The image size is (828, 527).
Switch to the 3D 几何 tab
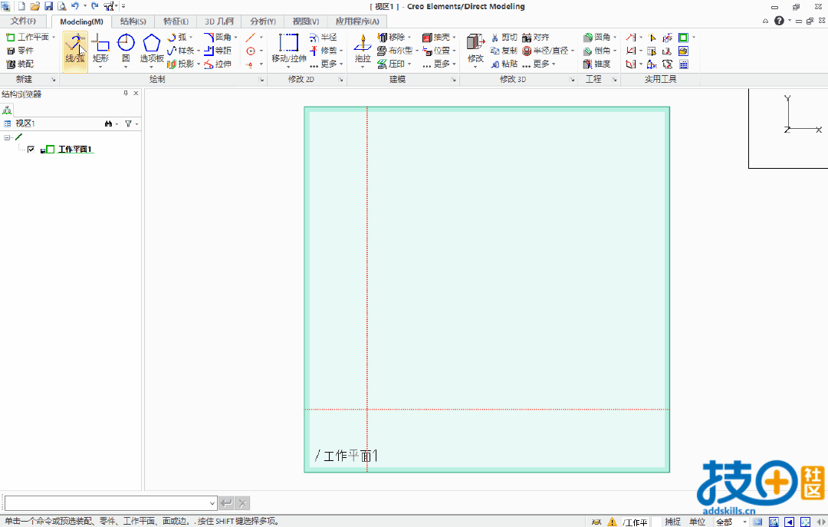219,21
